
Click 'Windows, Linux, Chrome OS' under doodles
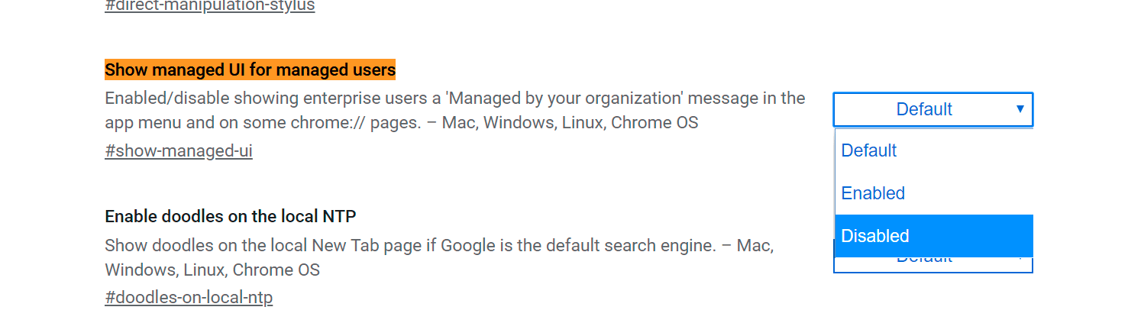coord(212,270)
